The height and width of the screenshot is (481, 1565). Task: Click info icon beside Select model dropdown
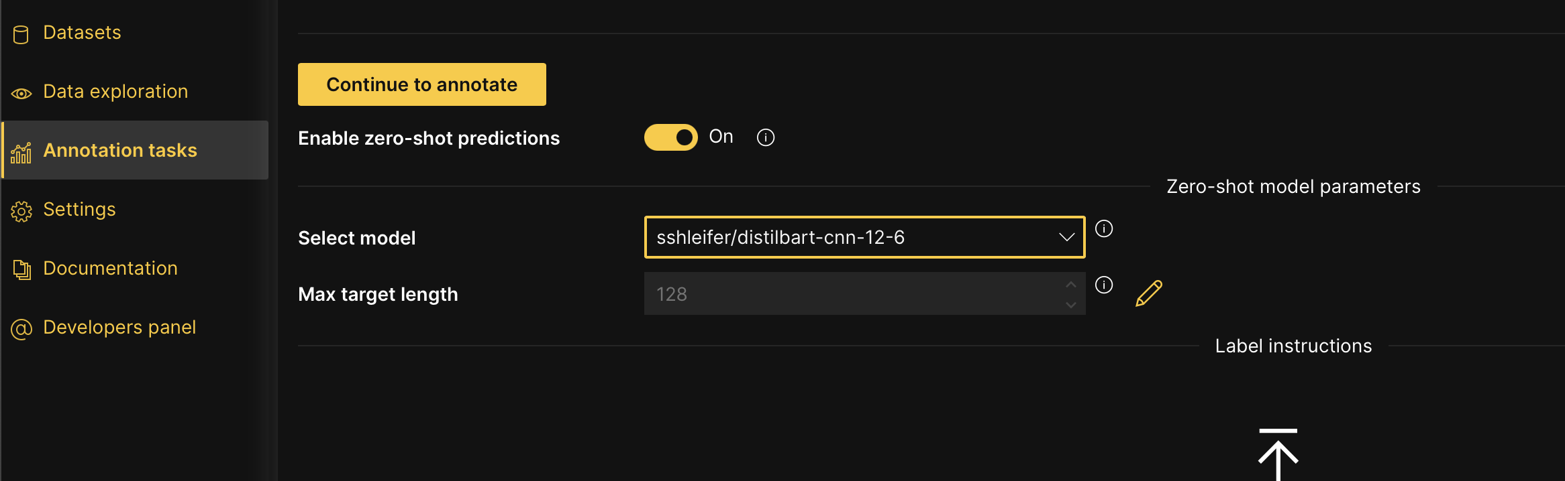pyautogui.click(x=1104, y=228)
